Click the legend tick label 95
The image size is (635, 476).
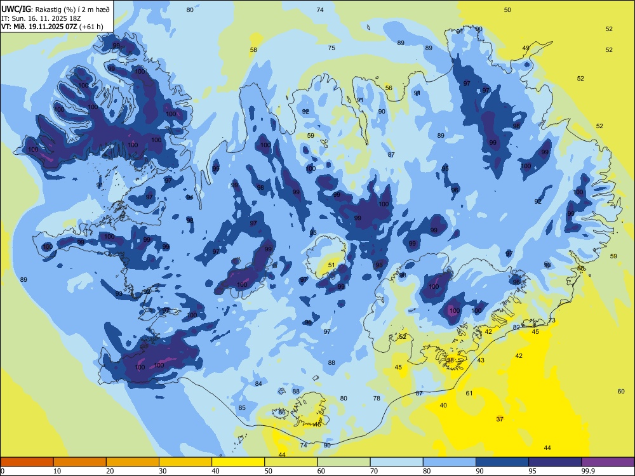(532, 471)
